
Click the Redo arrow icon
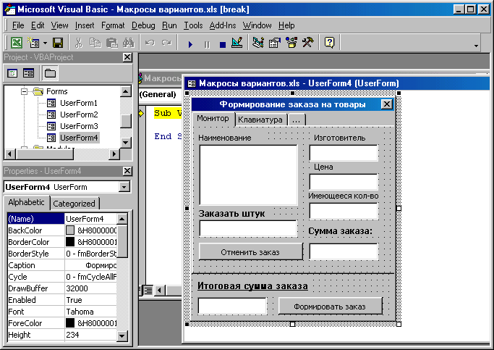(x=166, y=43)
